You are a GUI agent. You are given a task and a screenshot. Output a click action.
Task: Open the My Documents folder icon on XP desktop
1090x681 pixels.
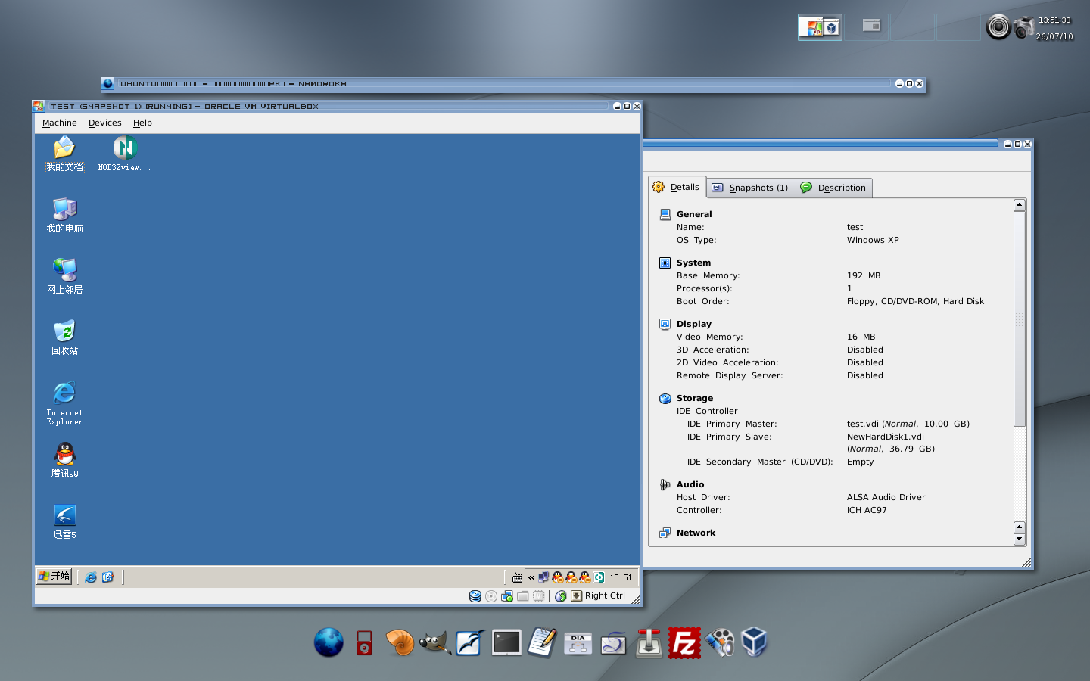pyautogui.click(x=64, y=155)
